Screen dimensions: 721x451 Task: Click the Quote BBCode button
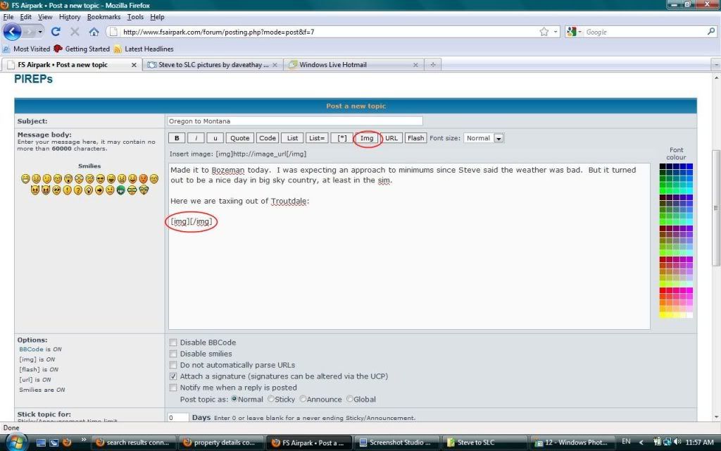coord(239,138)
